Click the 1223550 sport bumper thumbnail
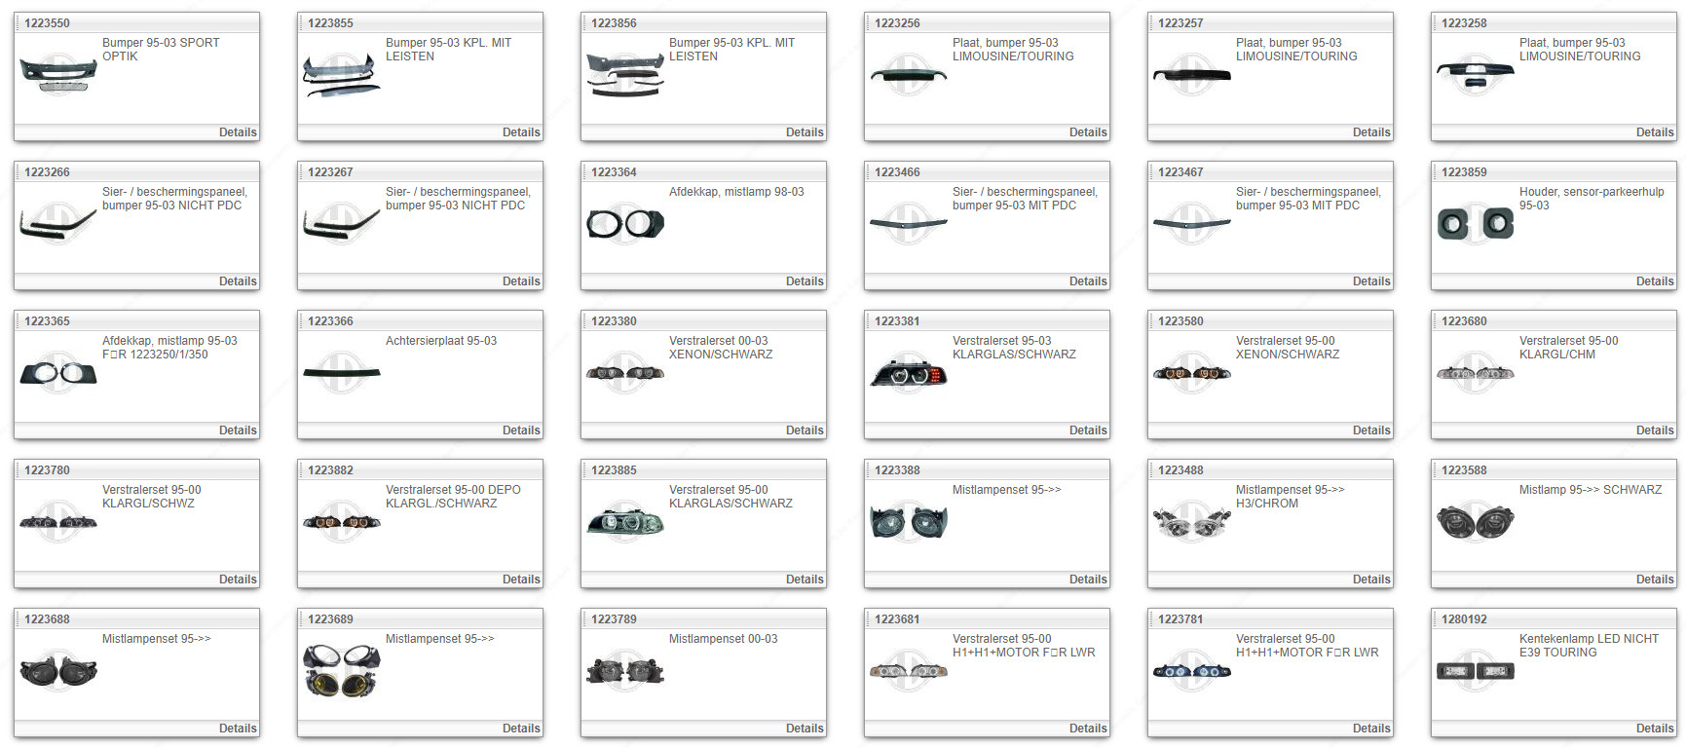 pyautogui.click(x=58, y=74)
